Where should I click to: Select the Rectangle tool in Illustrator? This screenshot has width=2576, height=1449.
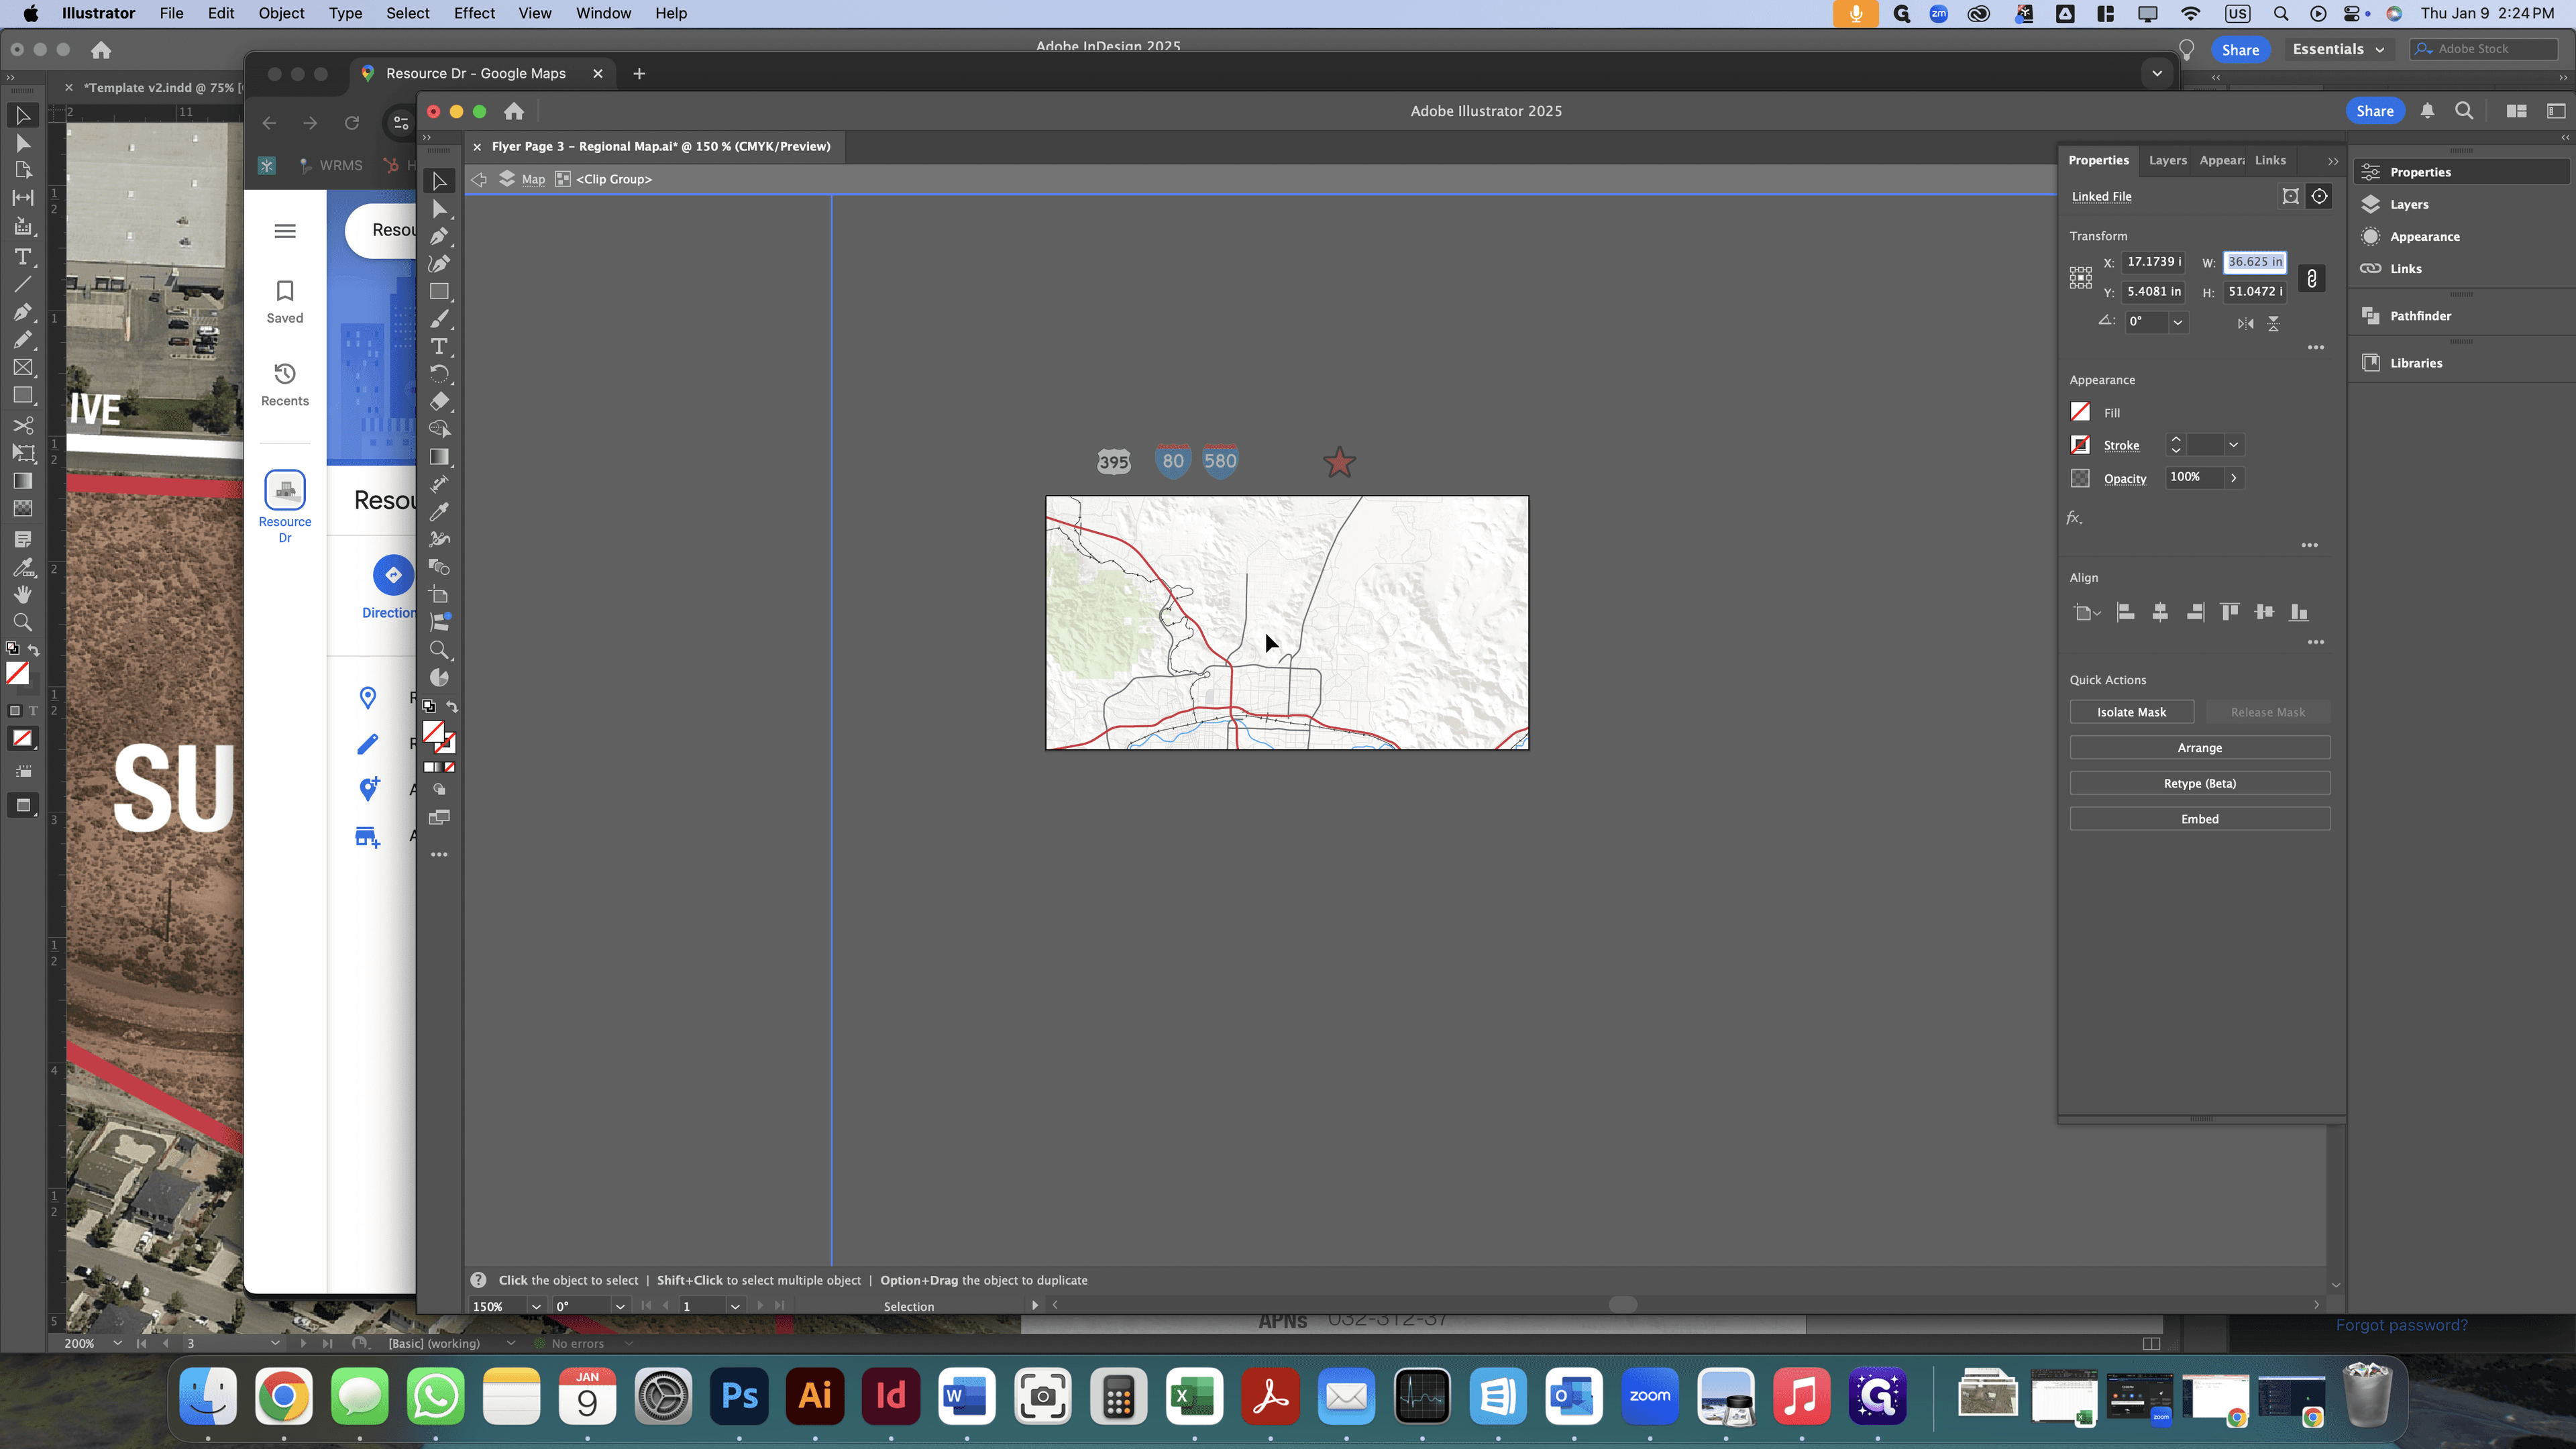439,291
